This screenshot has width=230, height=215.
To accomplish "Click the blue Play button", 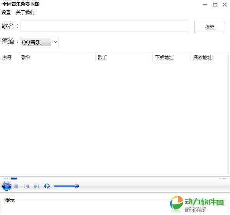I will [x=6, y=186].
